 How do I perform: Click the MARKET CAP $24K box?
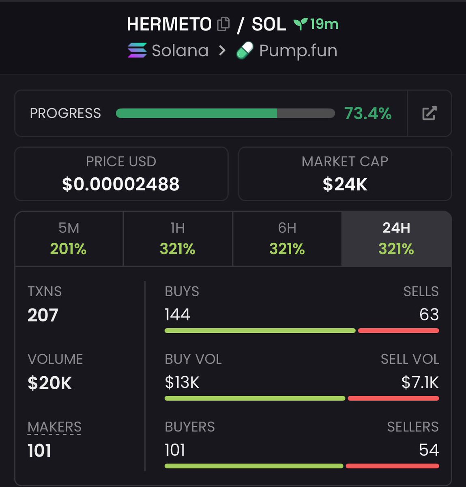(x=345, y=174)
